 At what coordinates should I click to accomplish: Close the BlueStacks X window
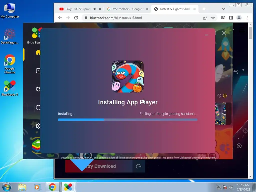(224, 33)
